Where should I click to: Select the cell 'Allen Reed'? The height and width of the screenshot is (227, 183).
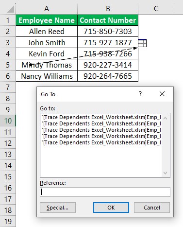coord(47,32)
